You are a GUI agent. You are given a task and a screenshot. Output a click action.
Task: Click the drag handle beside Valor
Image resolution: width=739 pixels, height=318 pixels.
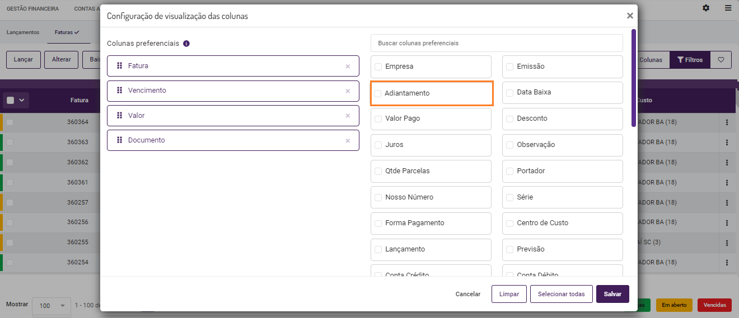pyautogui.click(x=119, y=115)
